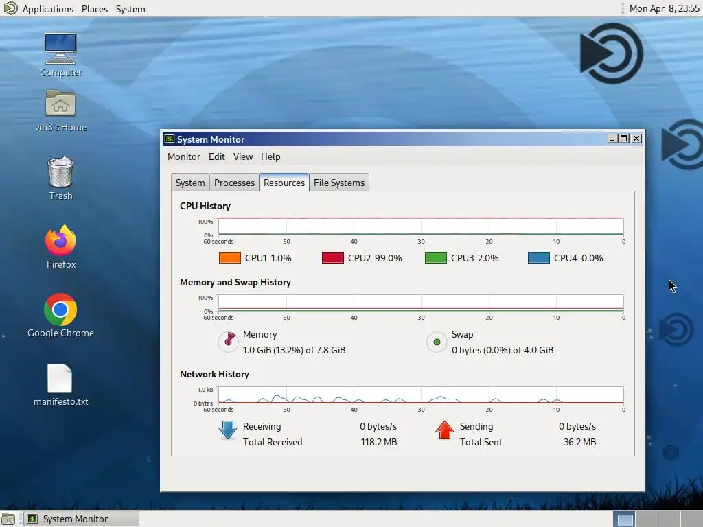The image size is (703, 527).
Task: Switch to the System tab
Action: pyautogui.click(x=190, y=183)
